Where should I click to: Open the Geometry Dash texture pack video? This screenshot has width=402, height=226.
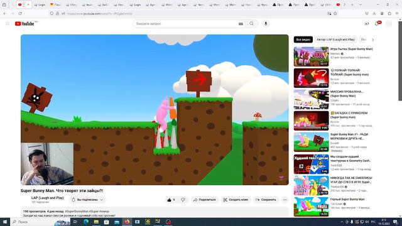312,164
